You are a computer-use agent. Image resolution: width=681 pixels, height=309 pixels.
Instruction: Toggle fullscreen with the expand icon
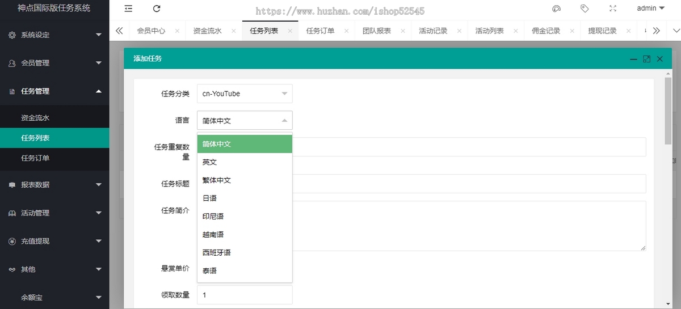click(612, 9)
